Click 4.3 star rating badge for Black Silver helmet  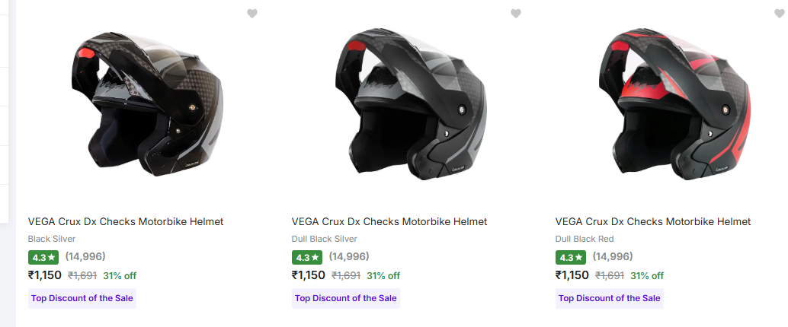[45, 257]
